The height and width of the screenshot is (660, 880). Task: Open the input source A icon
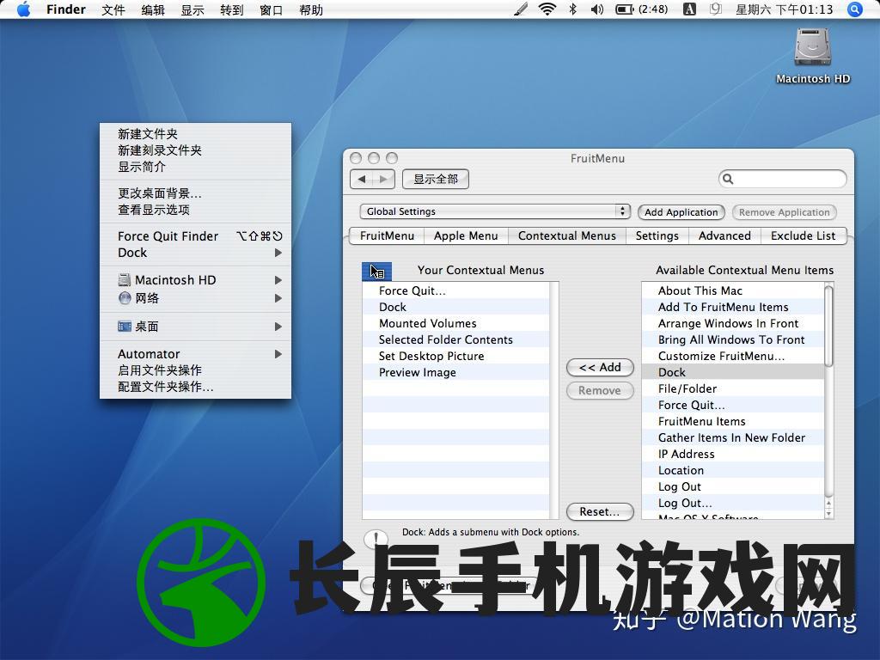[689, 9]
